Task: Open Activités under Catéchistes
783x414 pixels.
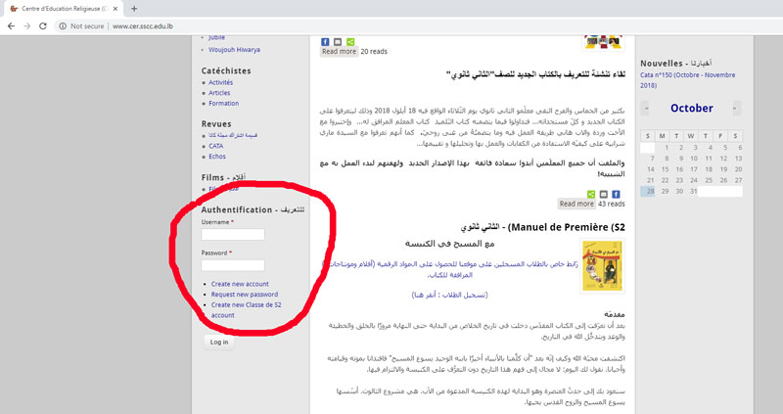Action: click(x=221, y=82)
